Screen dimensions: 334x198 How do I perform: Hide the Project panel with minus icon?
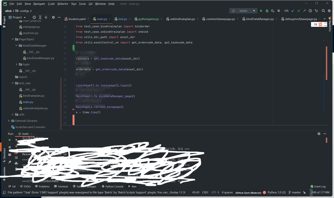[x=59, y=17]
